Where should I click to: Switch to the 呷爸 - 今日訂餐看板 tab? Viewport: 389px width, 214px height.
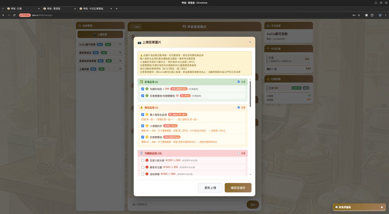tap(93, 9)
